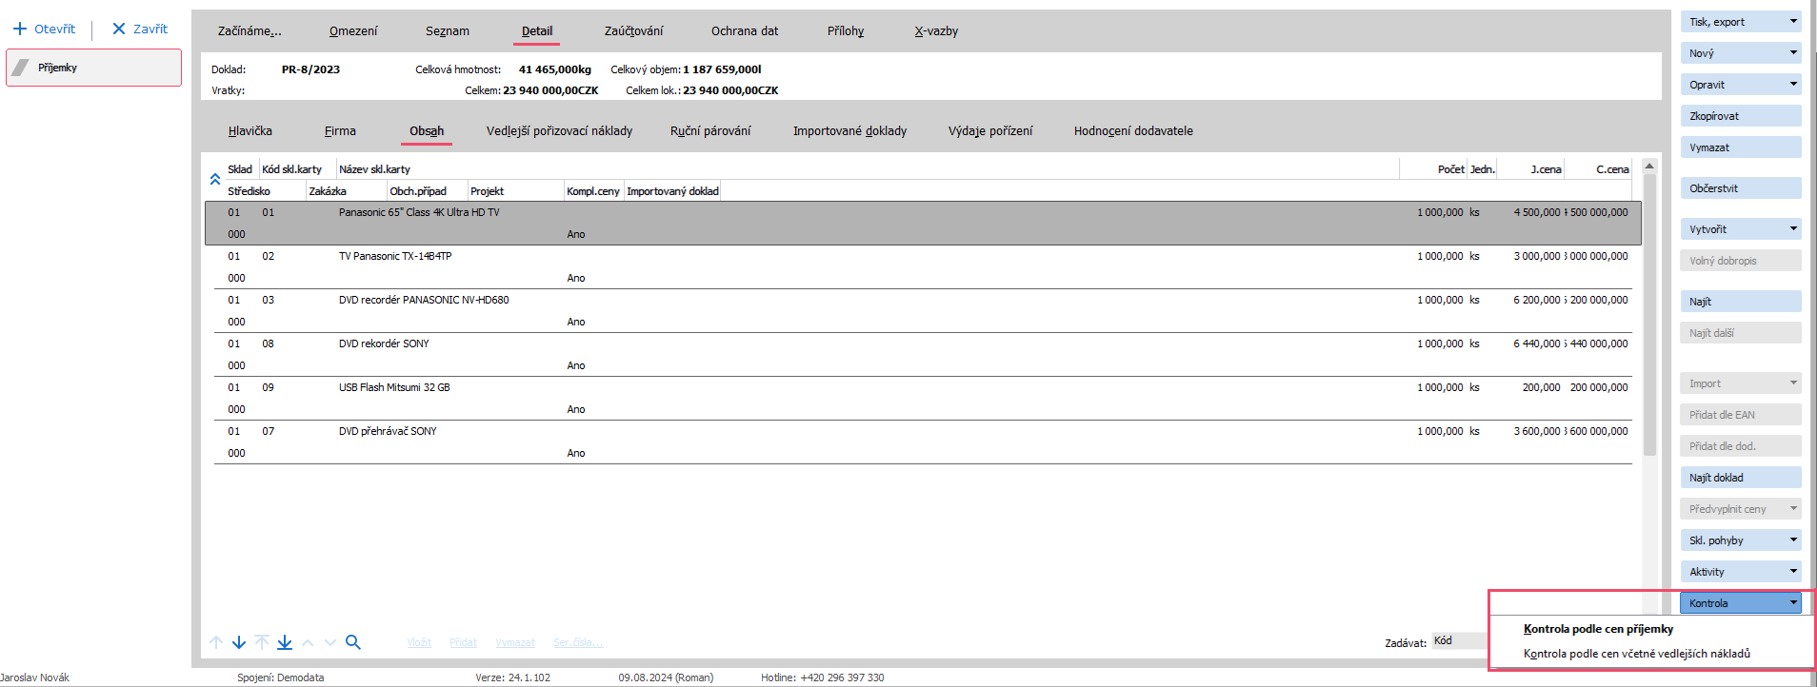Image resolution: width=1817 pixels, height=687 pixels.
Task: Click the small down chevron navigation icon
Action: (330, 642)
